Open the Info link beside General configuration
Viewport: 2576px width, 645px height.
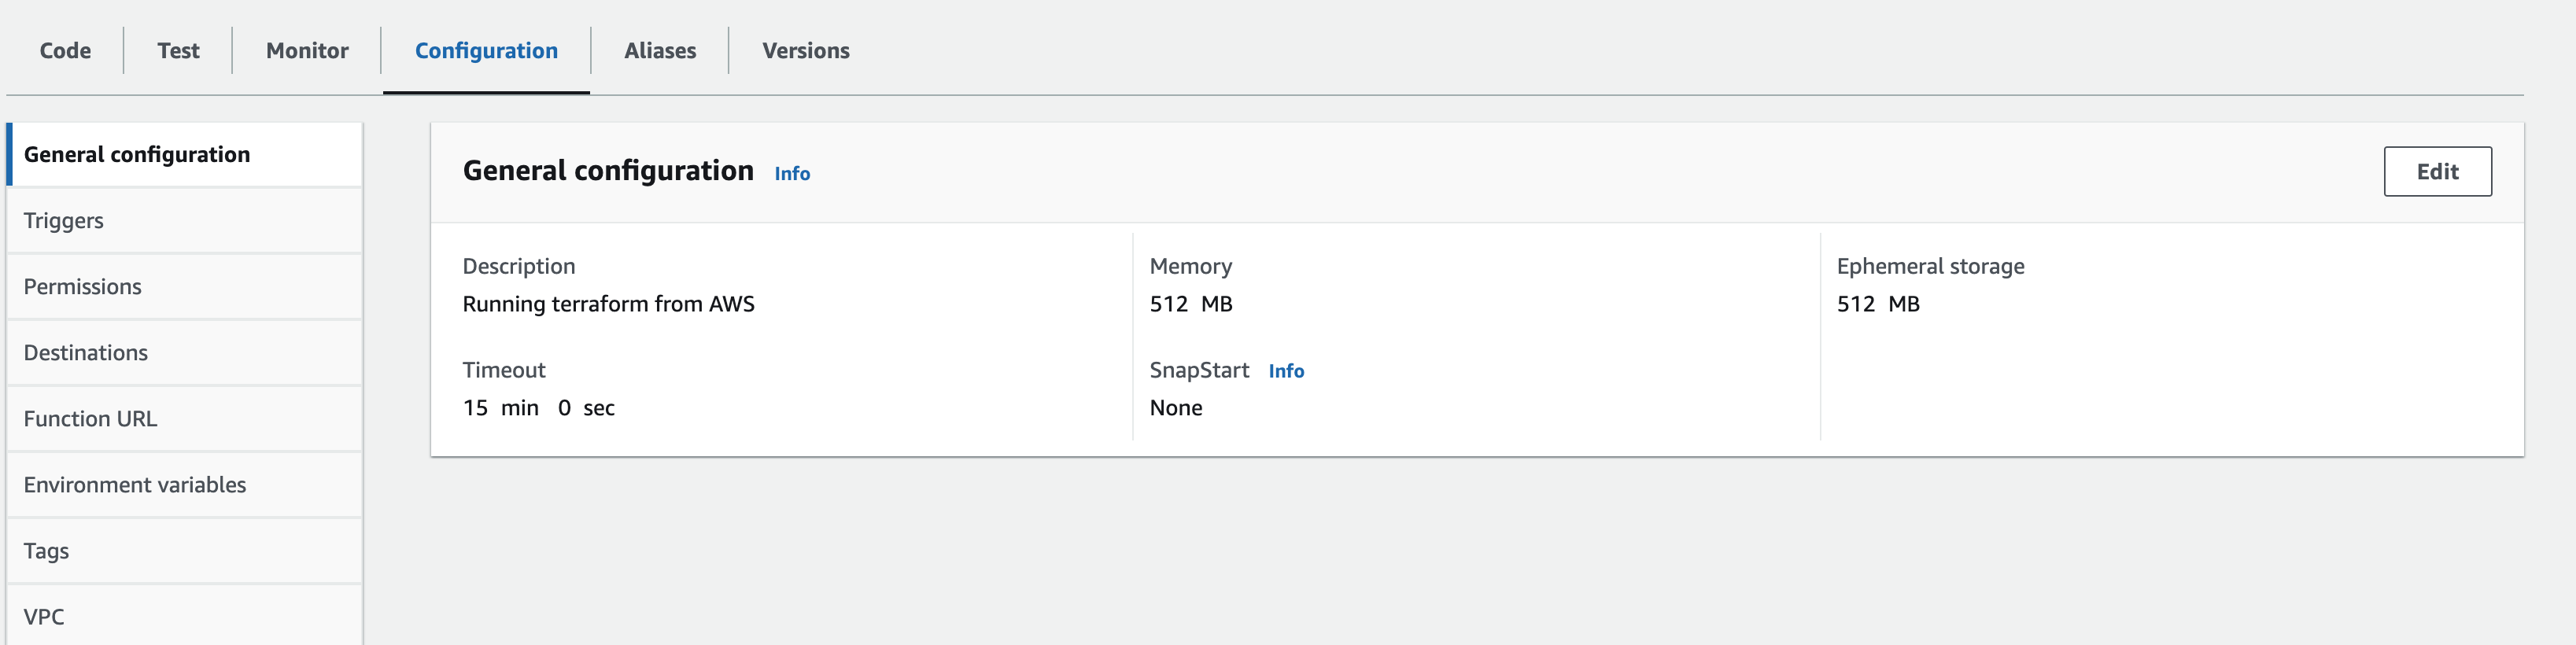[792, 173]
